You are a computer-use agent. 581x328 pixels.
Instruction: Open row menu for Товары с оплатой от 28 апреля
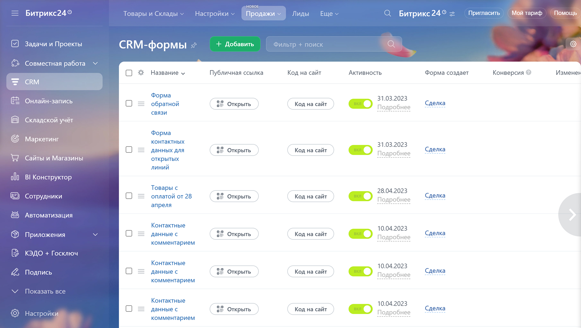pyautogui.click(x=141, y=196)
